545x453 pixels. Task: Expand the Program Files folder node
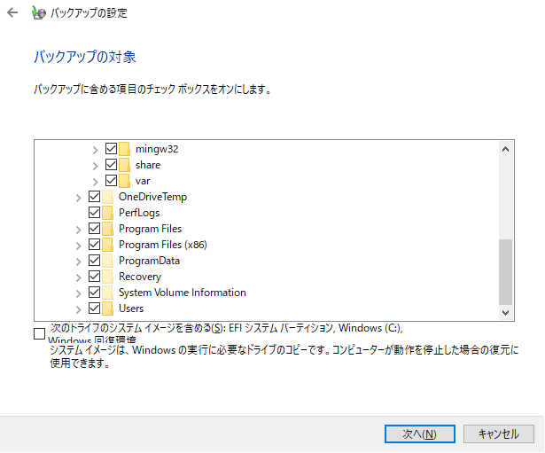pyautogui.click(x=79, y=230)
